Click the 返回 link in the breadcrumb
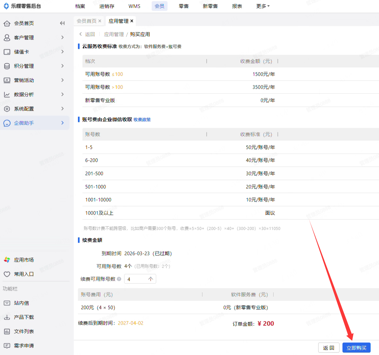379x355 pixels. [90, 34]
